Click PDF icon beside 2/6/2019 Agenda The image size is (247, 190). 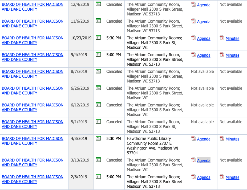point(193,177)
